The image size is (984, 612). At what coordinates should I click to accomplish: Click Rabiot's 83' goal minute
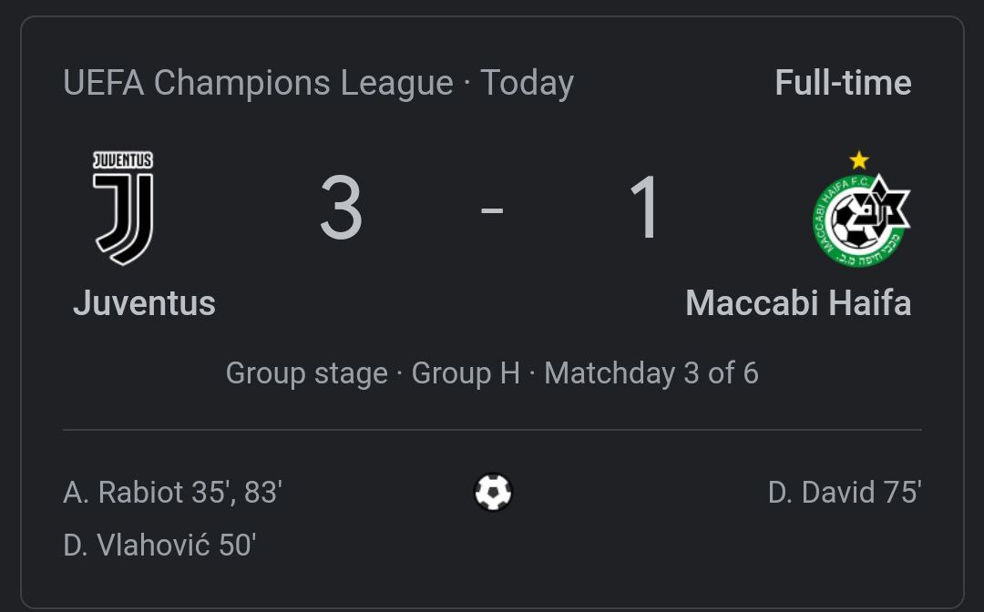click(x=263, y=493)
